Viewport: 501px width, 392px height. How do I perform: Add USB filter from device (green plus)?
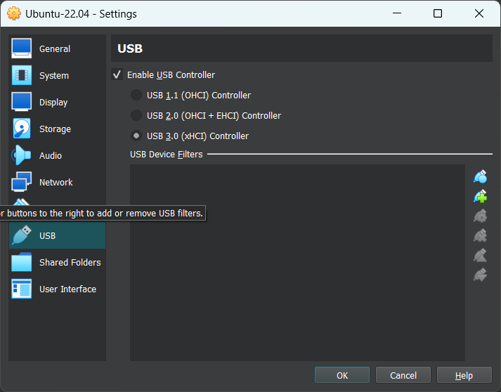click(x=480, y=196)
